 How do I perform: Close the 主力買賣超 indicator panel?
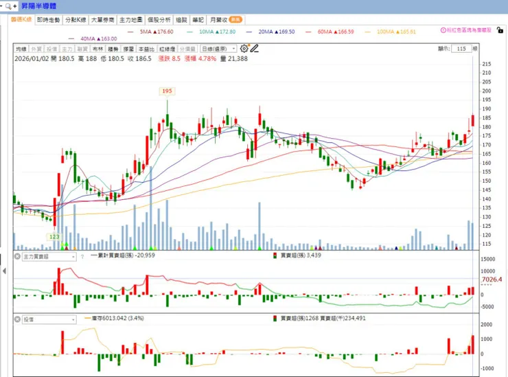pyautogui.click(x=17, y=256)
